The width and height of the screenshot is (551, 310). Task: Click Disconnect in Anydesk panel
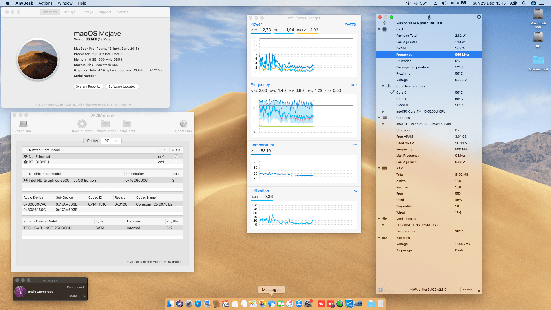[75, 287]
